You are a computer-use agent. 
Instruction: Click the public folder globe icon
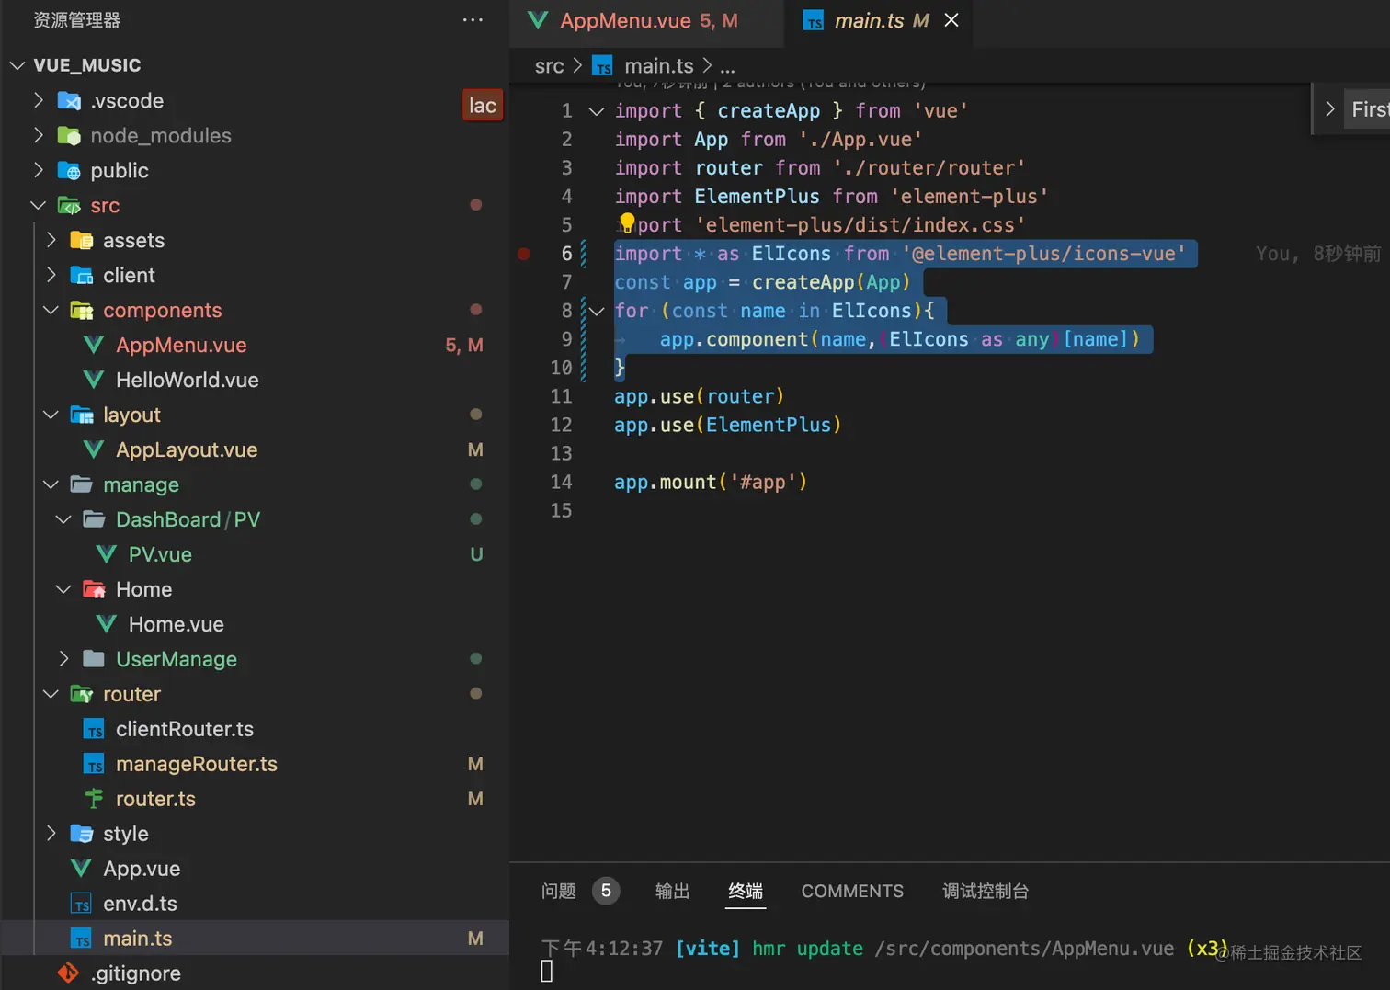click(x=69, y=171)
